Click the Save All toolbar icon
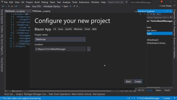Screen dimensions: 177x100 (16, 6)
